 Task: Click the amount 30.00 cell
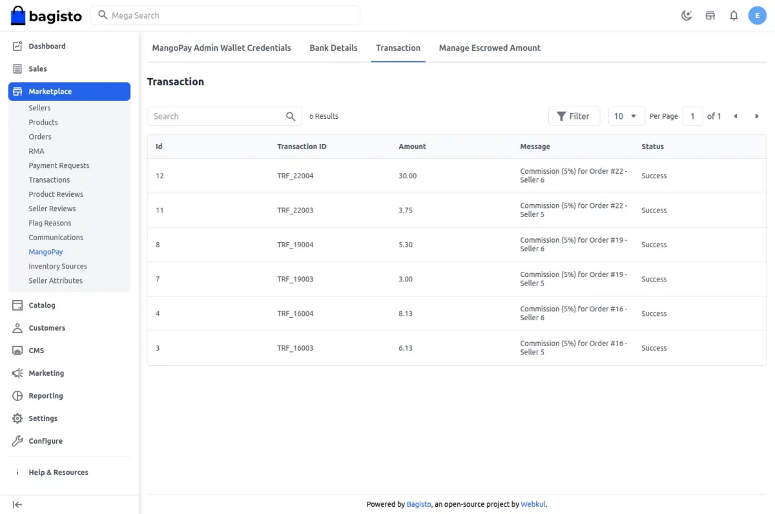(x=408, y=176)
